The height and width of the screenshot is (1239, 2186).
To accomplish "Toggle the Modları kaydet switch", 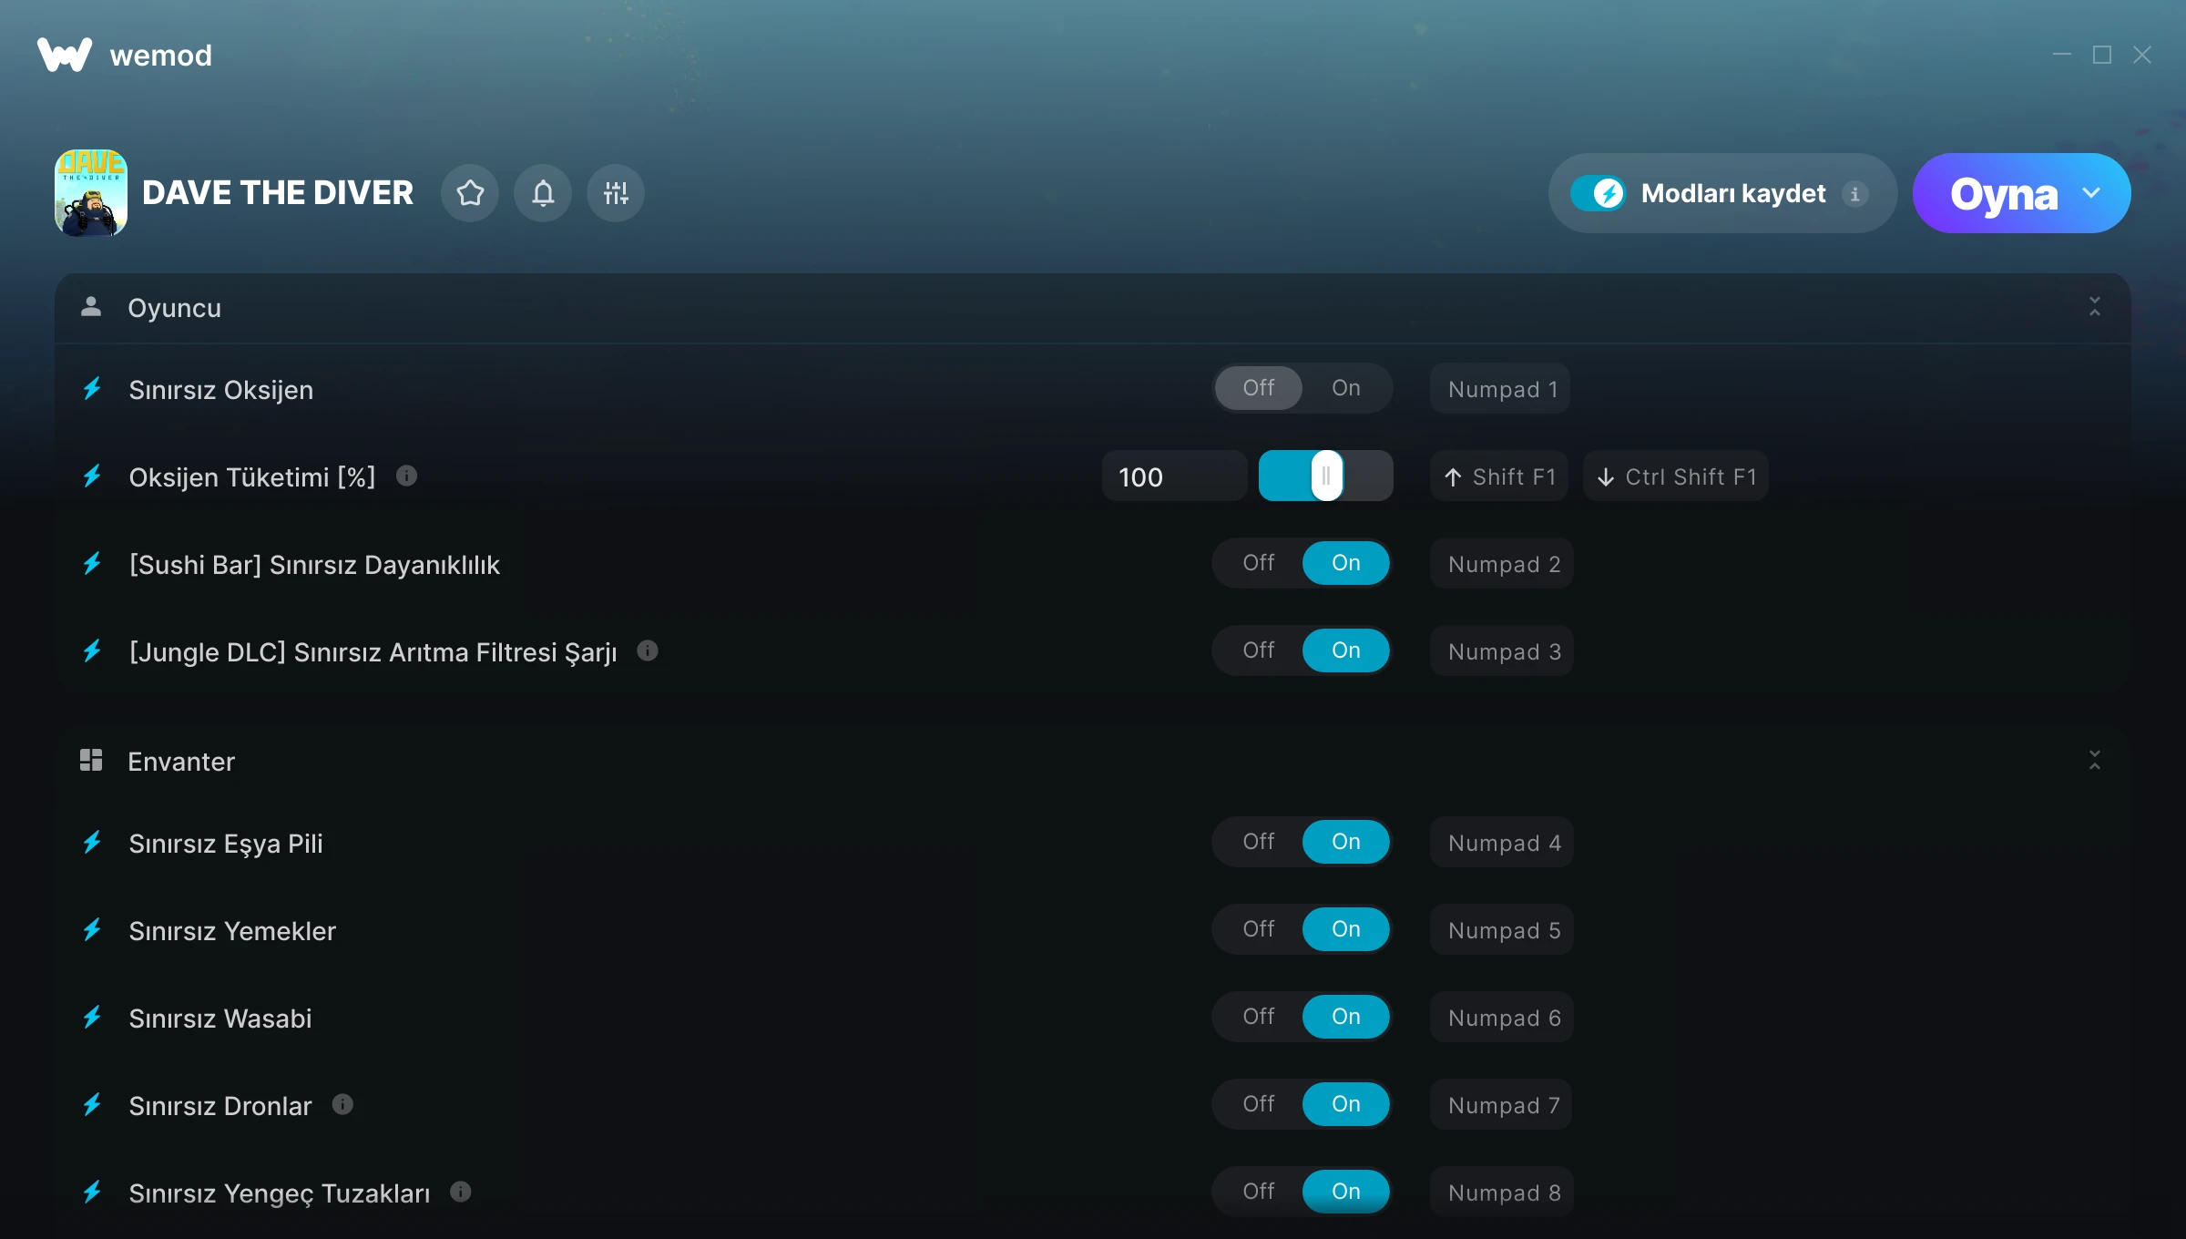I will coord(1598,193).
